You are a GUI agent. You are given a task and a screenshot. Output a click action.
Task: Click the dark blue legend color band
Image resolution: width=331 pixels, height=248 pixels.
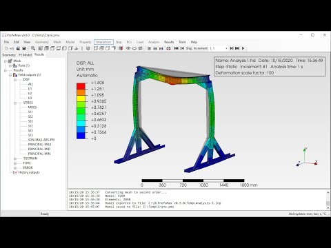coord(81,136)
